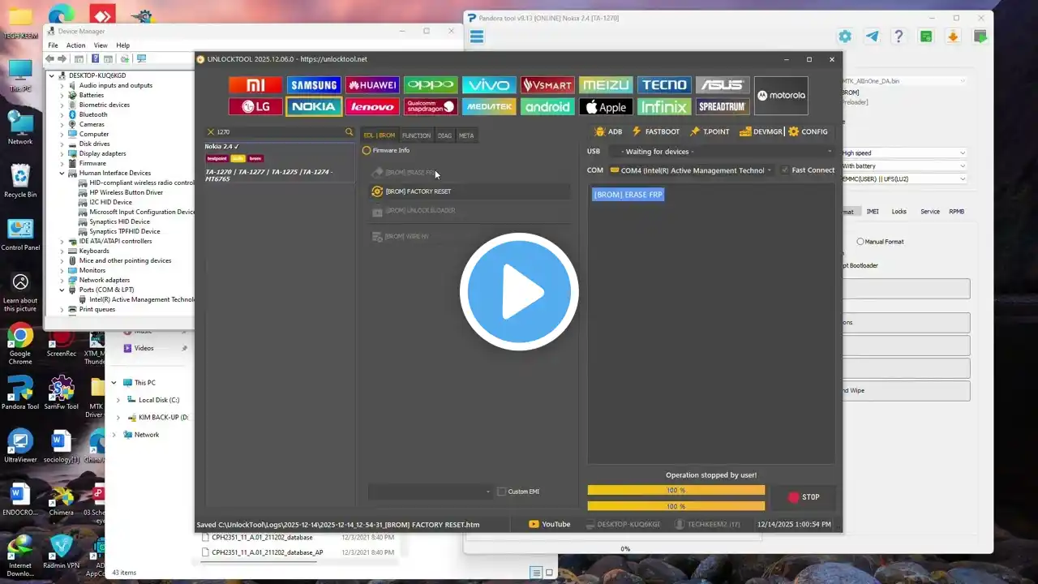Open Recycle Bin desktop icon

(x=20, y=179)
